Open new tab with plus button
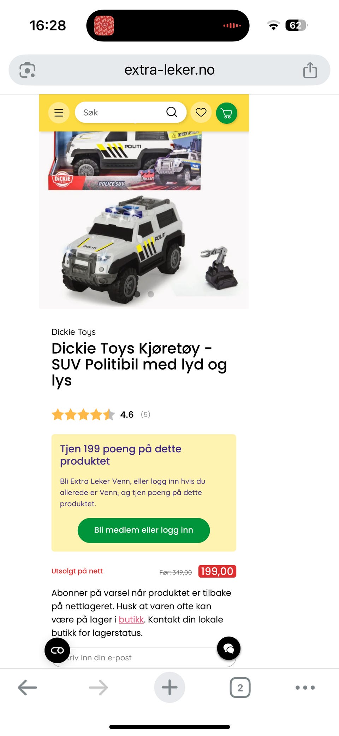339x736 pixels. coord(169,687)
